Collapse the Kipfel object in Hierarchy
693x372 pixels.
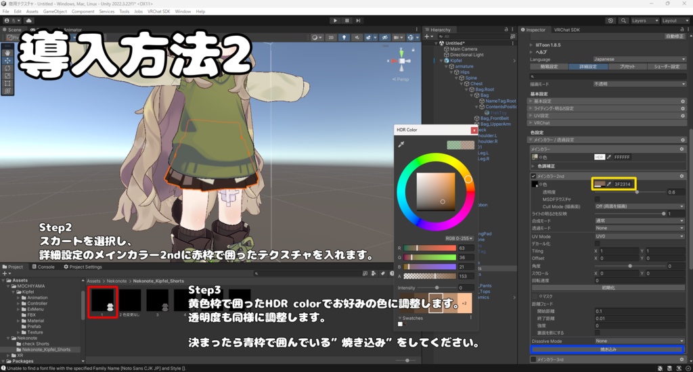tap(441, 60)
